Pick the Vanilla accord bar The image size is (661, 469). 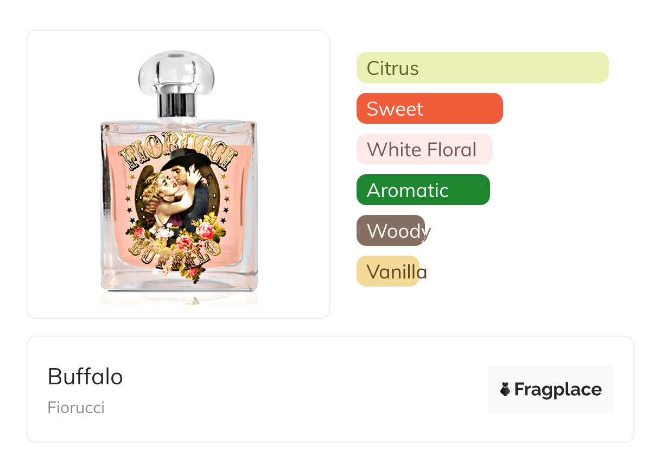point(388,271)
